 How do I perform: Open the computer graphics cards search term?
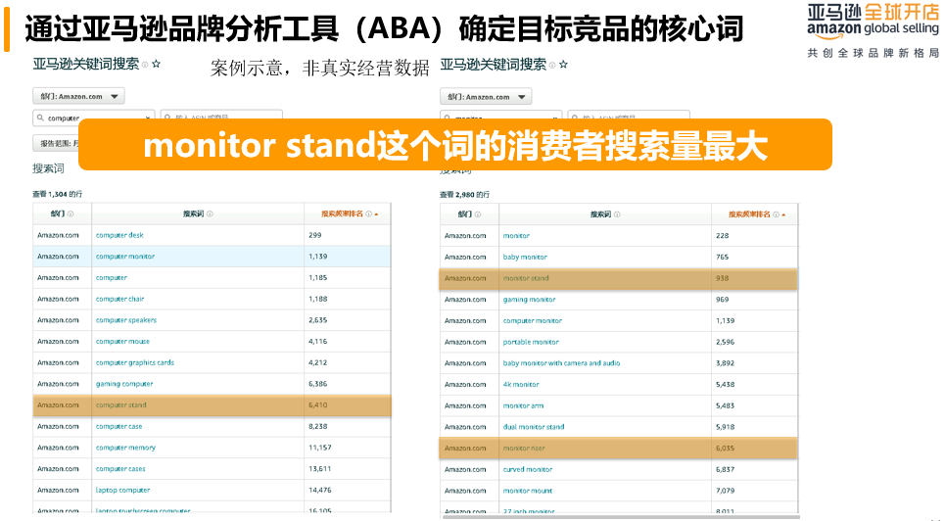[x=135, y=363]
